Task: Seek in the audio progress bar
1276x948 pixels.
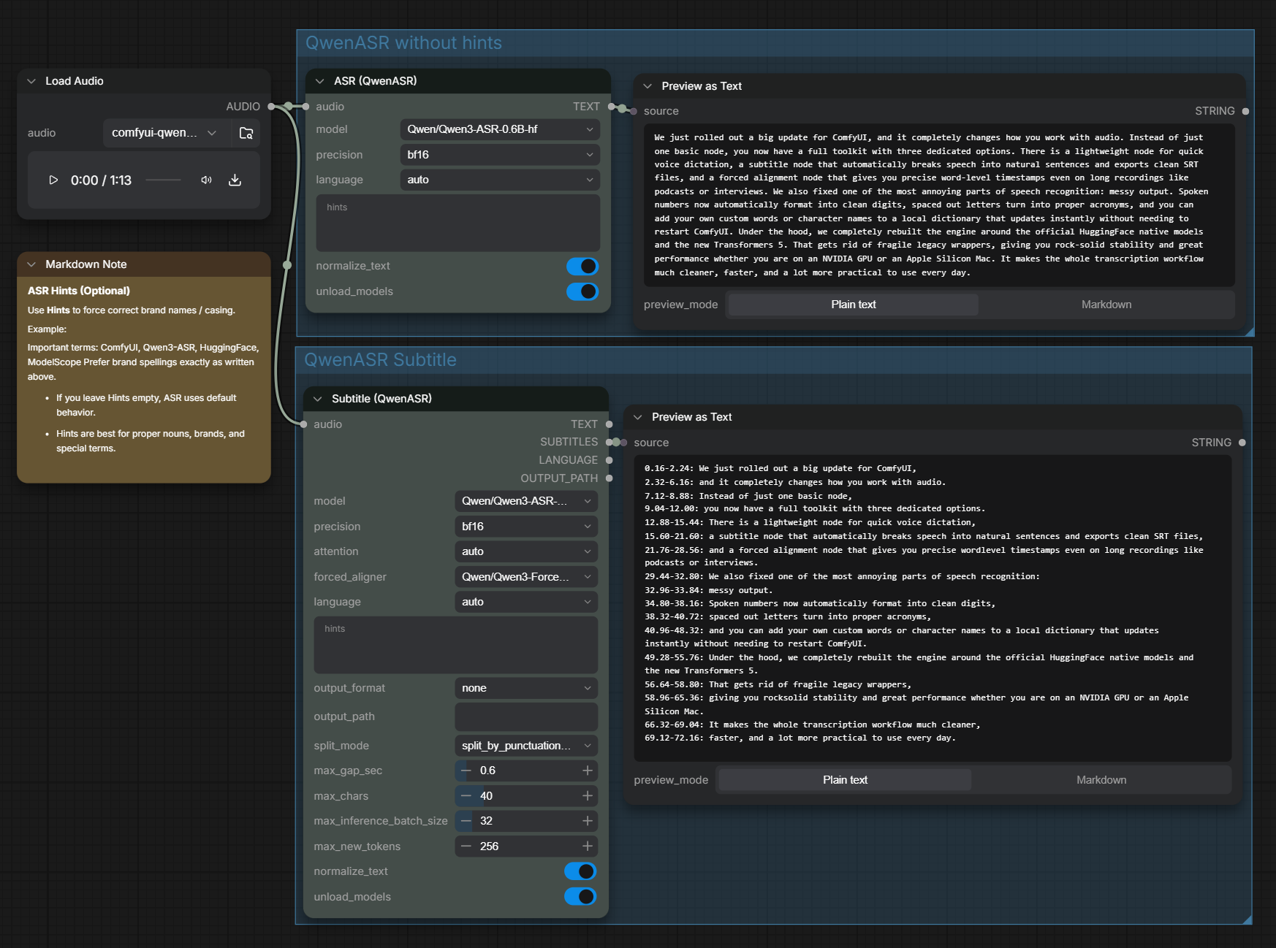Action: pos(163,180)
